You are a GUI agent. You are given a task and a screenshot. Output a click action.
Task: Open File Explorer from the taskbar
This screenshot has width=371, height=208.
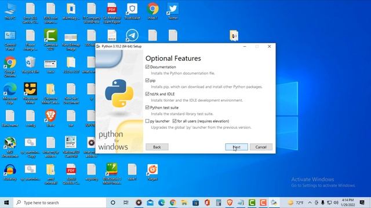click(184, 203)
